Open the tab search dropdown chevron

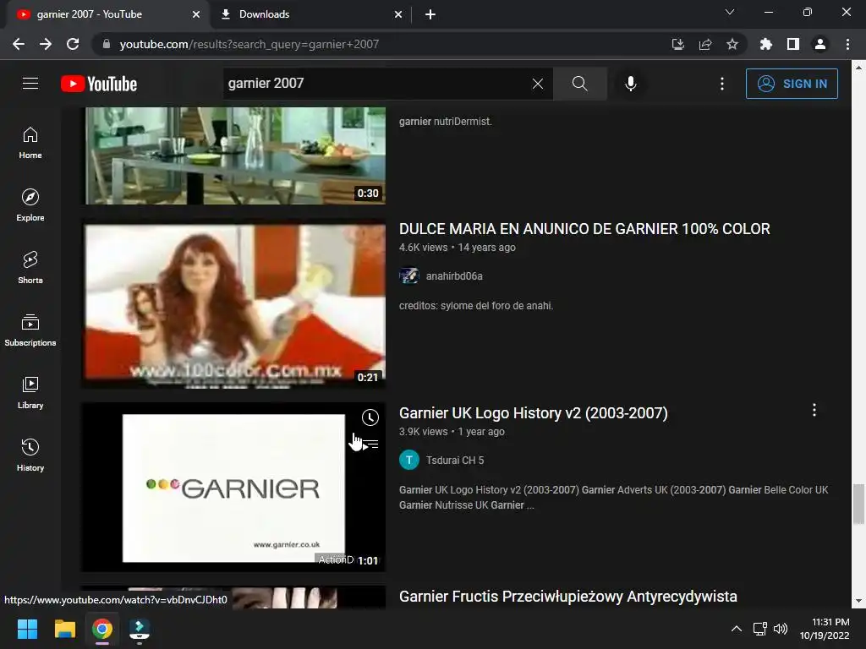[x=730, y=12]
